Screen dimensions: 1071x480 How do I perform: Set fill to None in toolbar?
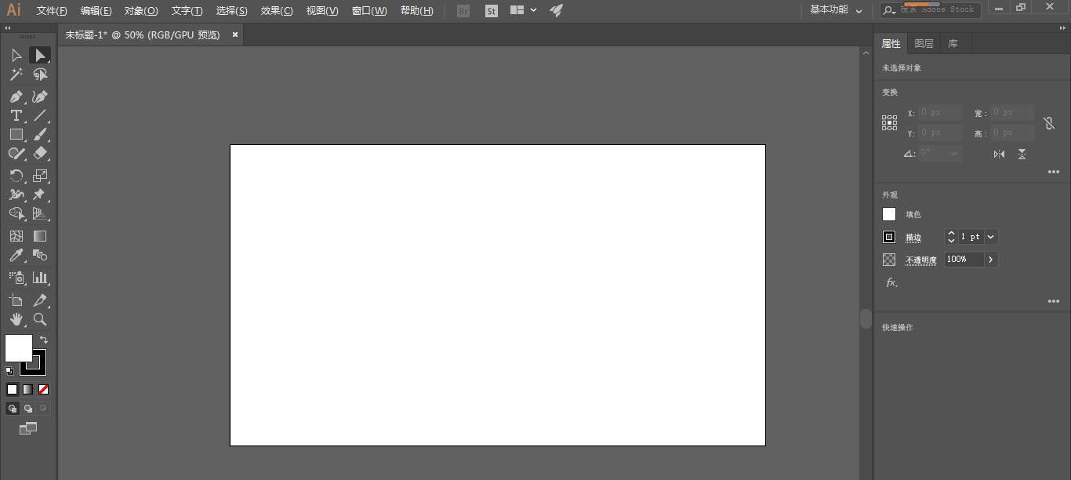pyautogui.click(x=44, y=389)
